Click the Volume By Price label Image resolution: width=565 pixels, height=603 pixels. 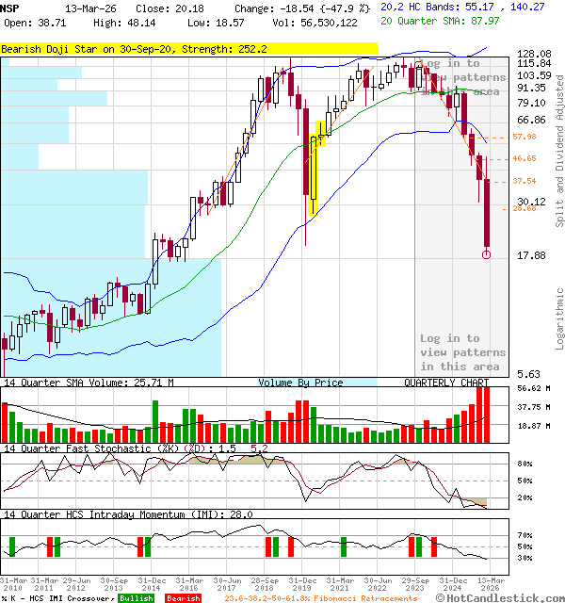(300, 383)
